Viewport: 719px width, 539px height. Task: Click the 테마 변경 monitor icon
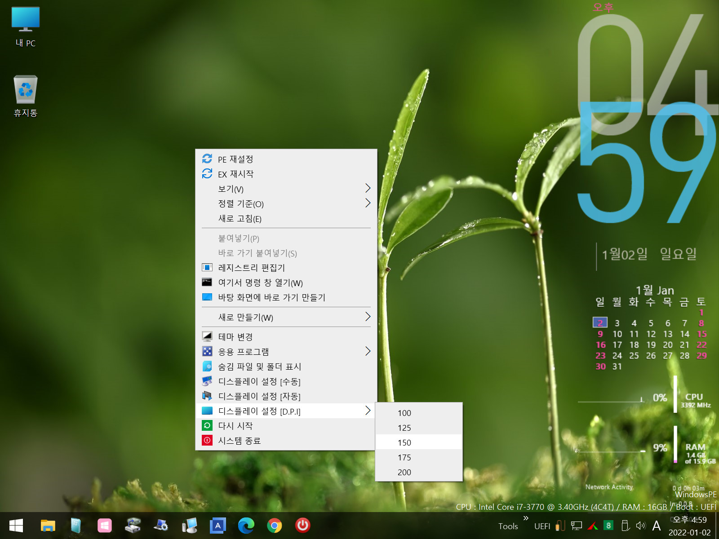pos(207,336)
